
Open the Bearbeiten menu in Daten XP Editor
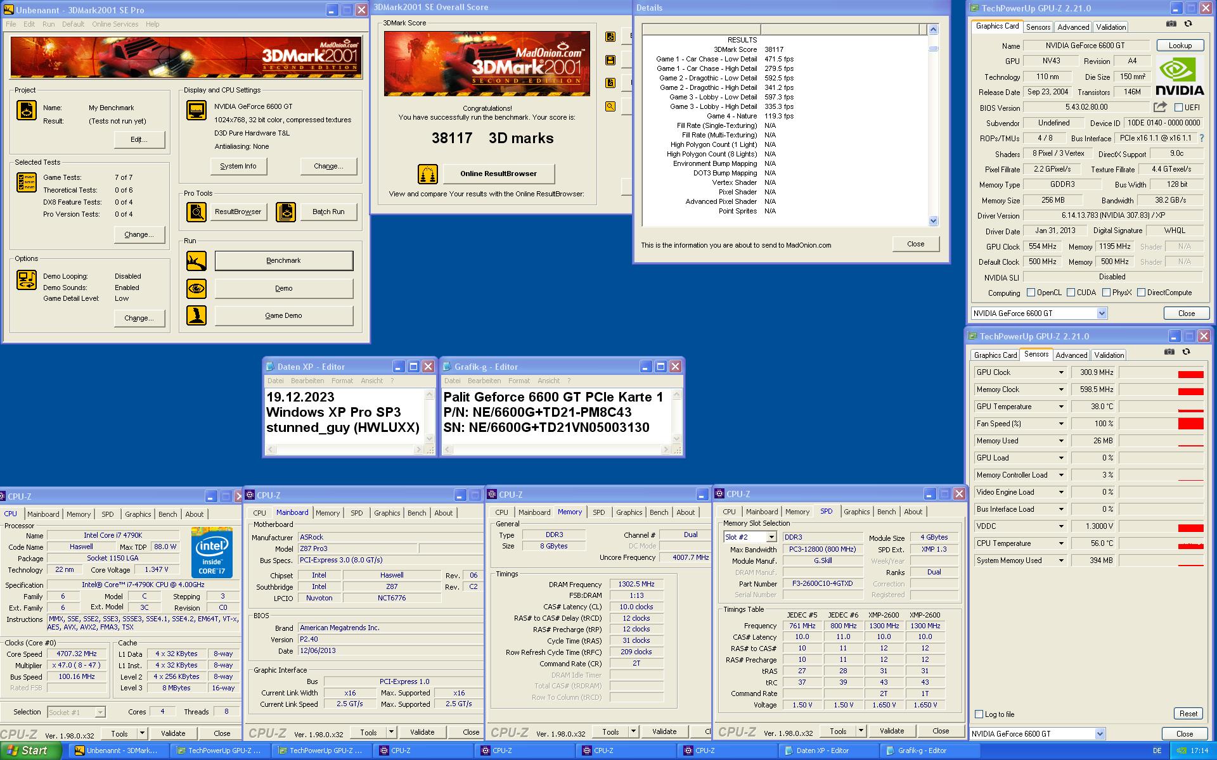tap(307, 381)
